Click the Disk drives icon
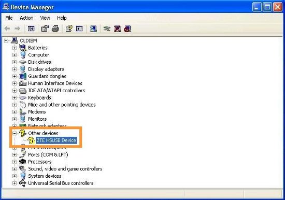285x200 pixels. pyautogui.click(x=23, y=62)
